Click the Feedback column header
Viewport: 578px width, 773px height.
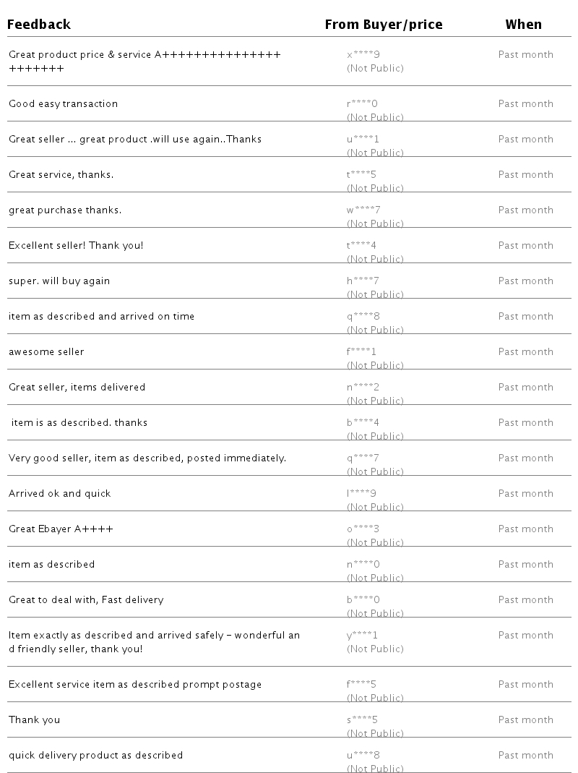(x=39, y=25)
